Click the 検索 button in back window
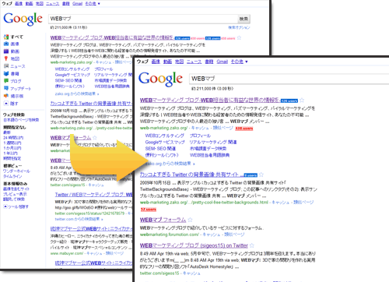The image size is (389, 282). click(244, 19)
